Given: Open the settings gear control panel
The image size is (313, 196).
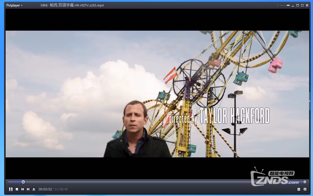Looking at the screenshot, I should [305, 189].
